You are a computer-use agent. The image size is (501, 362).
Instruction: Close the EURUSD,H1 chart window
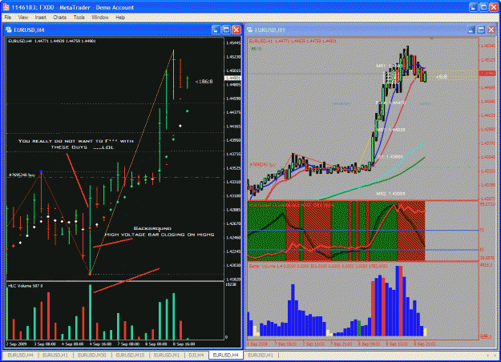[x=491, y=30]
